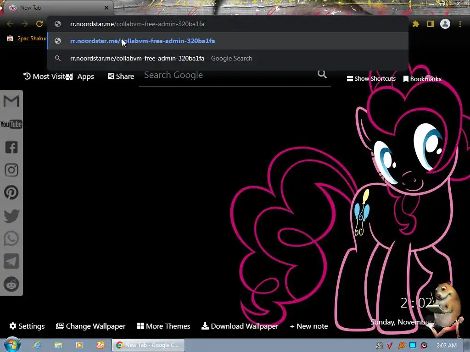Image resolution: width=470 pixels, height=352 pixels.
Task: Open the profile avatar icon
Action: [x=445, y=24]
